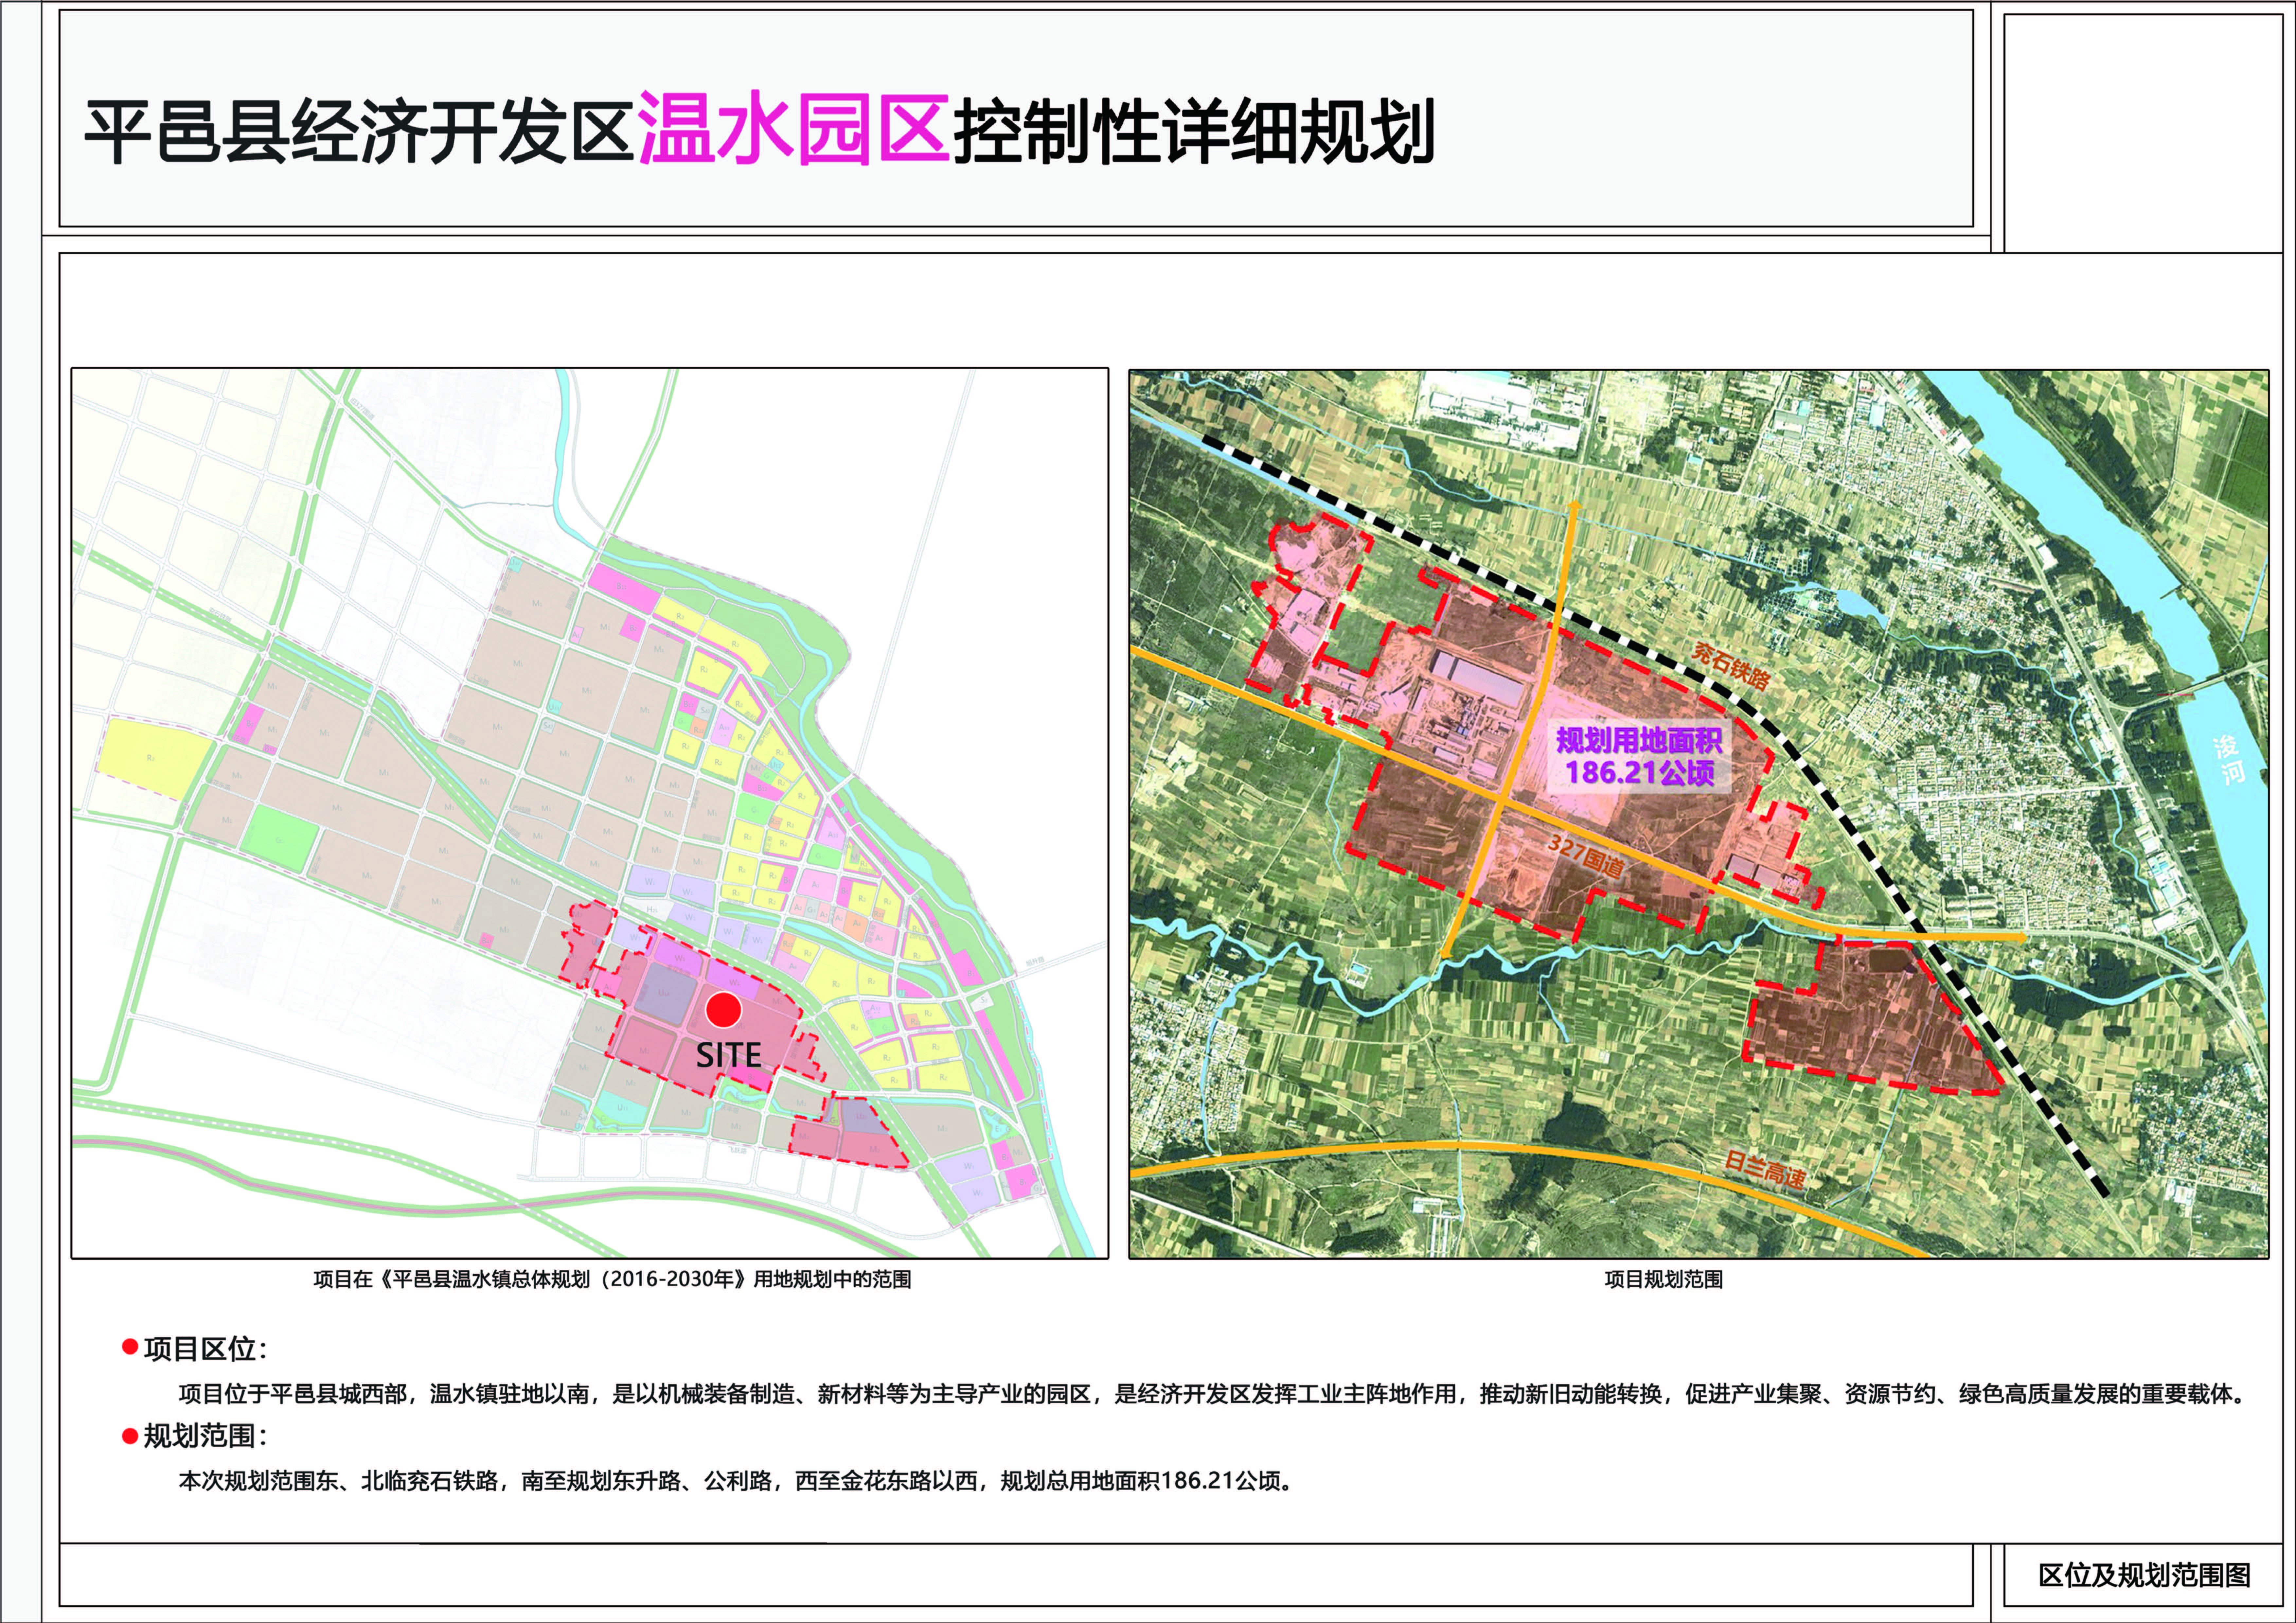2296x1623 pixels.
Task: Click the land-use plan map thumbnail
Action: click(x=590, y=813)
